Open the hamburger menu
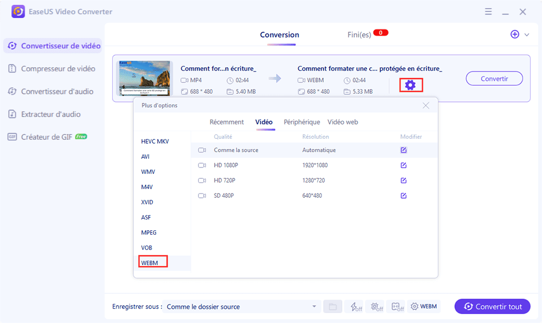The width and height of the screenshot is (542, 323). tap(488, 11)
